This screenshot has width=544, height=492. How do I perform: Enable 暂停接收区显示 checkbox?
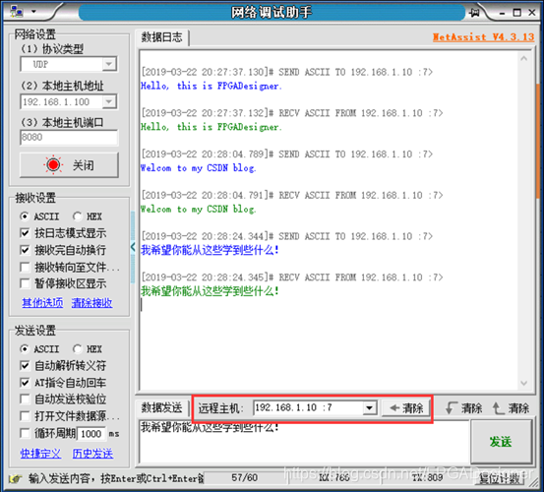tap(25, 283)
